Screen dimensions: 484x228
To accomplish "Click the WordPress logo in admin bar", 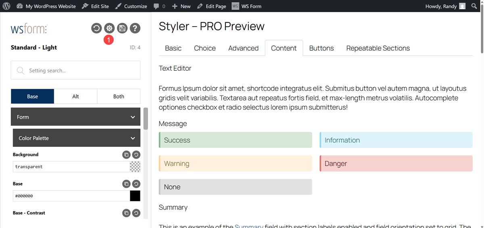I will click(x=6, y=6).
